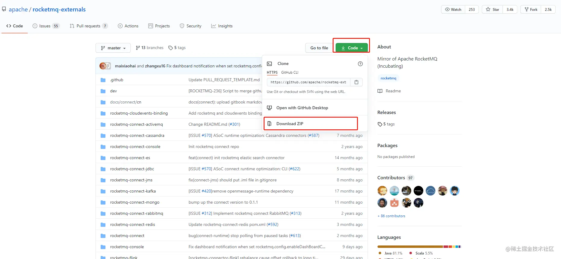Image resolution: width=561 pixels, height=259 pixels.
Task: Select the HTTPS clone tab
Action: [x=272, y=72]
